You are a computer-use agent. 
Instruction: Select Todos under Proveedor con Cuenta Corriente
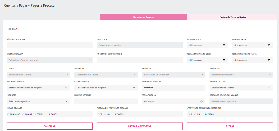click(206, 114)
